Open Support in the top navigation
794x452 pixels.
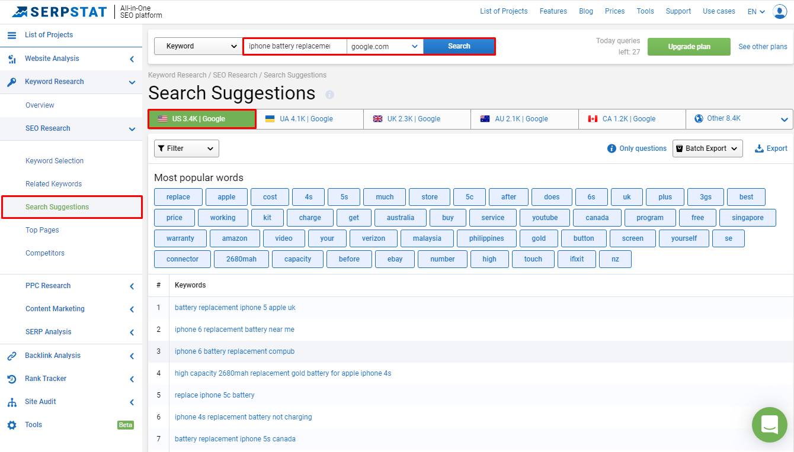click(678, 11)
